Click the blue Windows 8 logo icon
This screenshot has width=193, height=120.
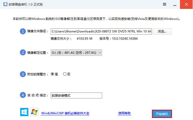pyautogui.click(x=24, y=112)
